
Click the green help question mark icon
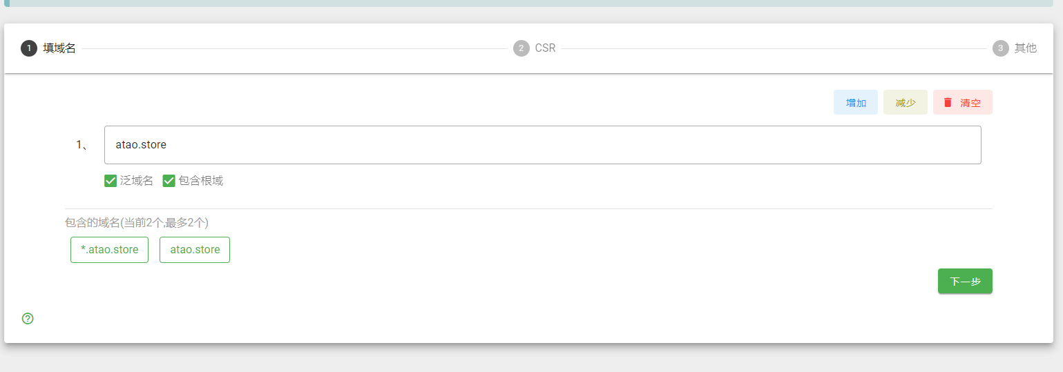28,318
